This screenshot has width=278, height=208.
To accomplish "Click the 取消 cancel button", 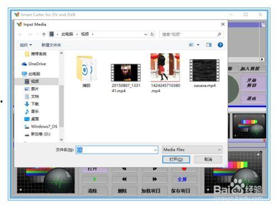I will 208,159.
